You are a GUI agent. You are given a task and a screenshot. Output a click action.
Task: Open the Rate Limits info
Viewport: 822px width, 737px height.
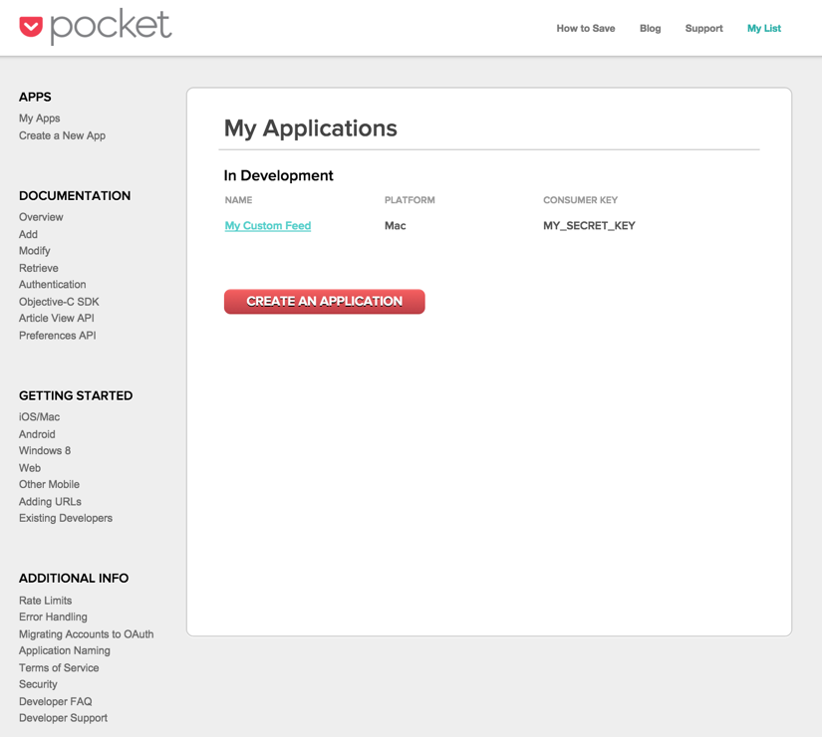point(45,601)
